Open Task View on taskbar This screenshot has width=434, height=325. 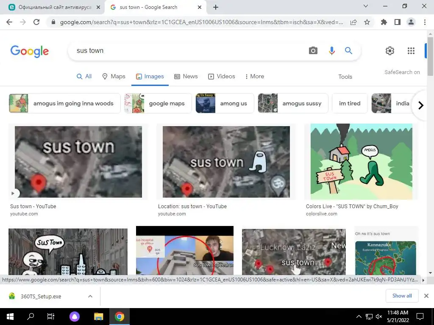(x=51, y=317)
